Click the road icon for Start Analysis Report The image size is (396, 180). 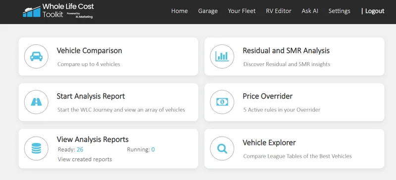tap(36, 102)
